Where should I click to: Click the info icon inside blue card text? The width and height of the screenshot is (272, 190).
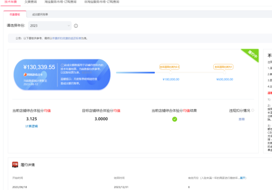click(62, 65)
